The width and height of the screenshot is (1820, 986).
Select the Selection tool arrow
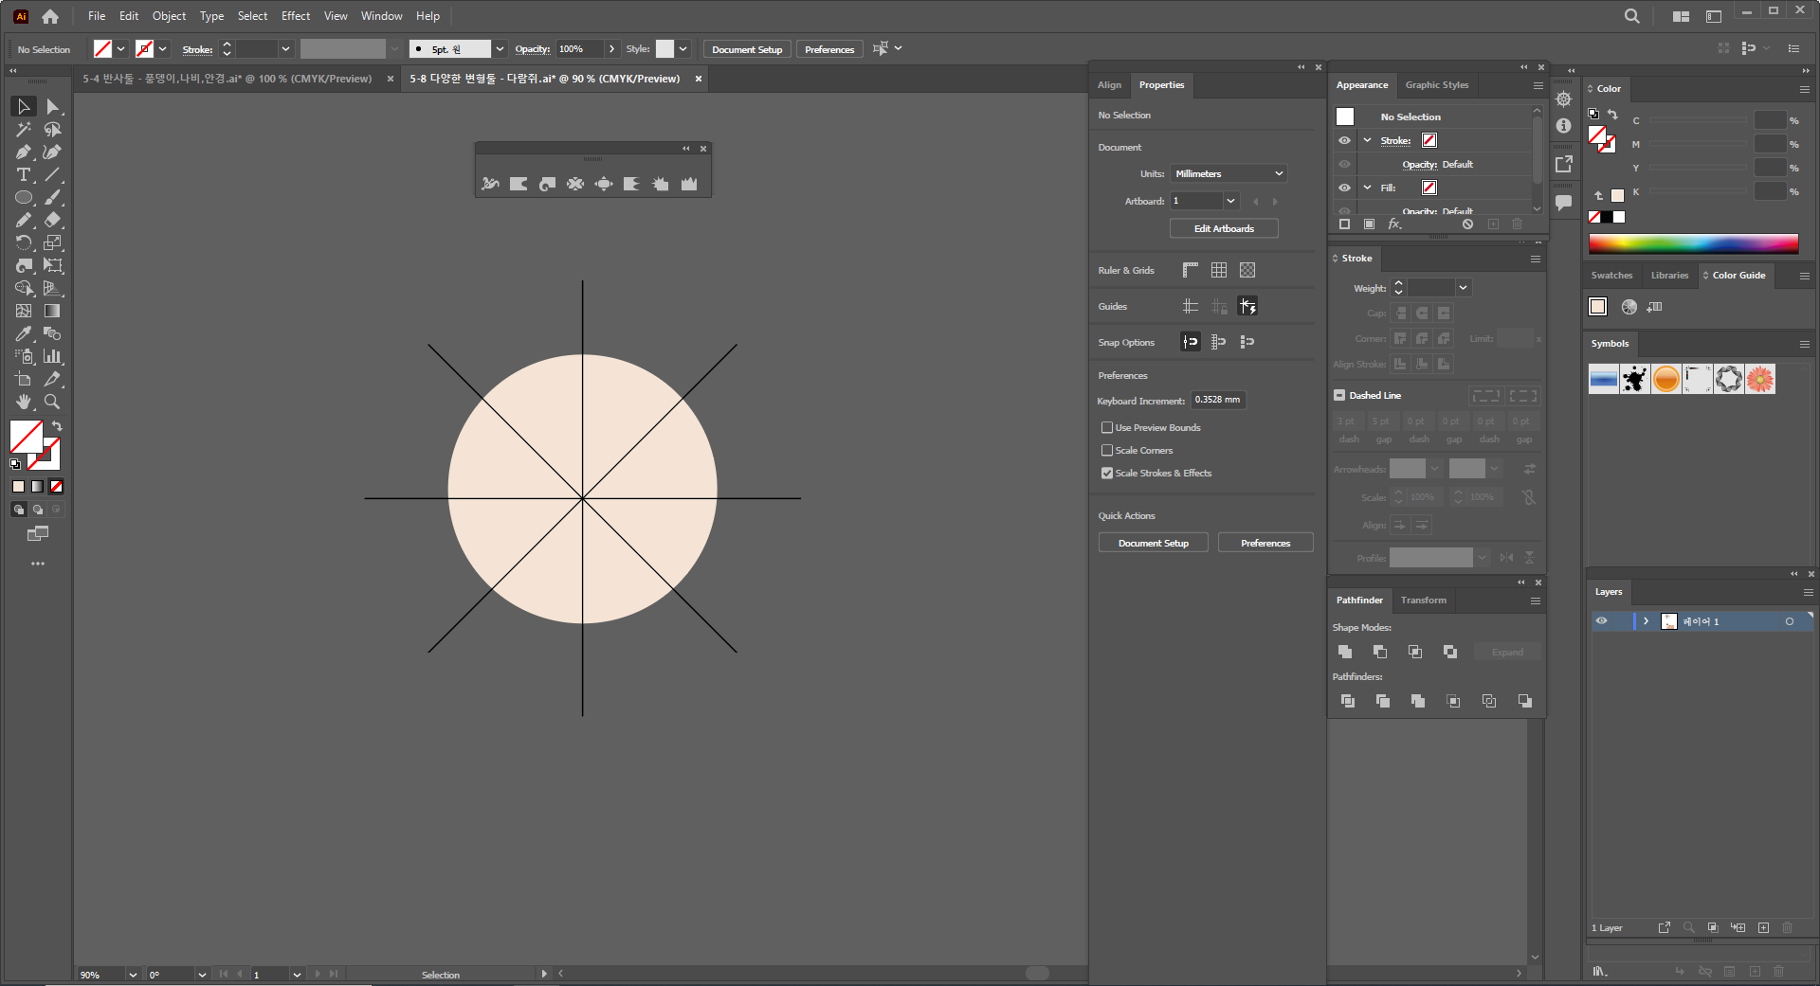tap(24, 106)
